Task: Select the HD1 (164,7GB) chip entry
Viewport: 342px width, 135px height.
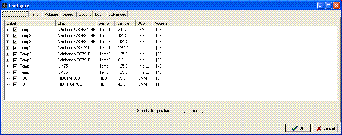Action: (x=71, y=84)
